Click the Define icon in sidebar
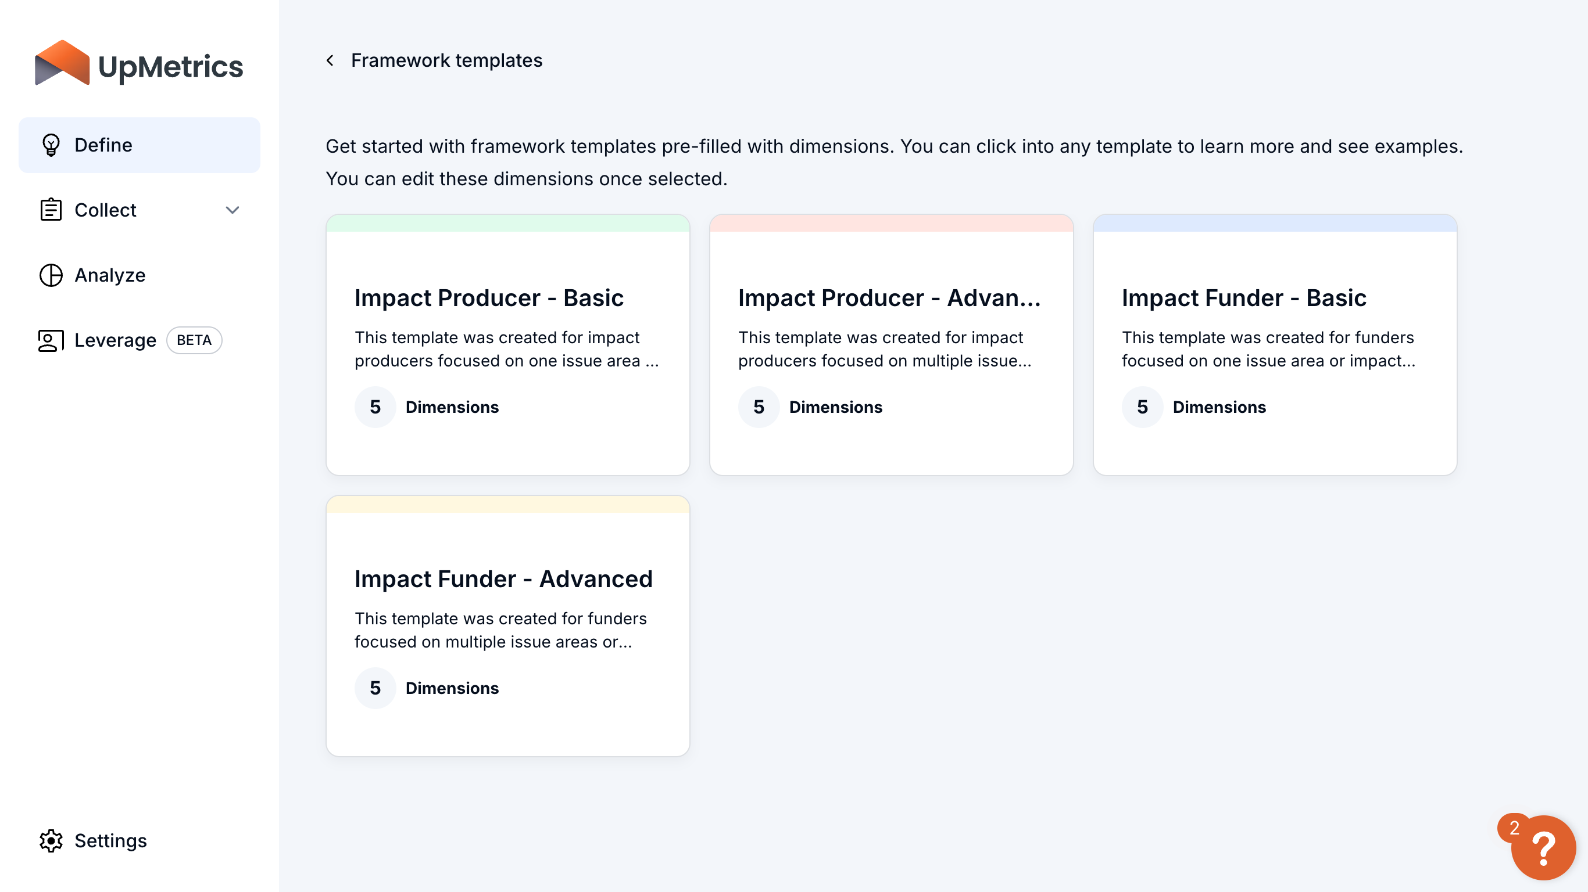Image resolution: width=1588 pixels, height=892 pixels. 51,144
